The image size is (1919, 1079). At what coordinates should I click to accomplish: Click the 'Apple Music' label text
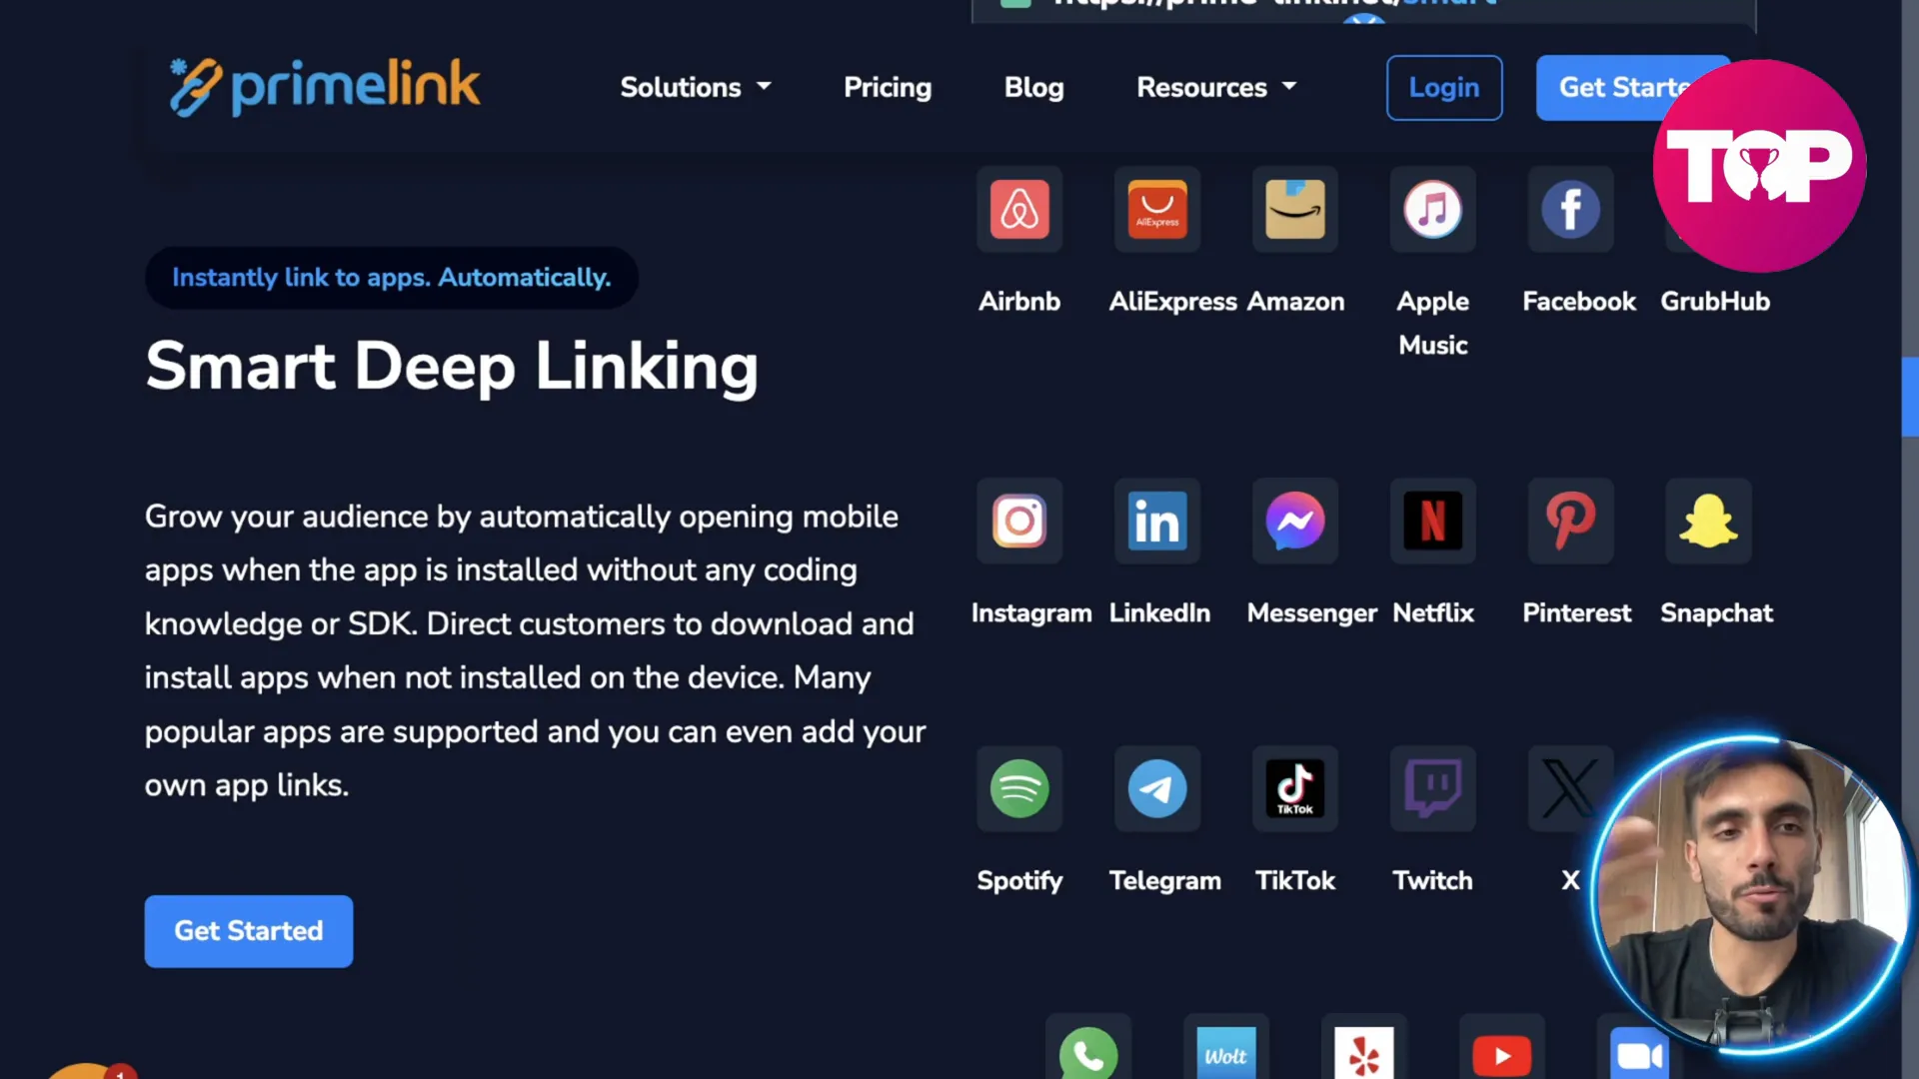pos(1433,323)
